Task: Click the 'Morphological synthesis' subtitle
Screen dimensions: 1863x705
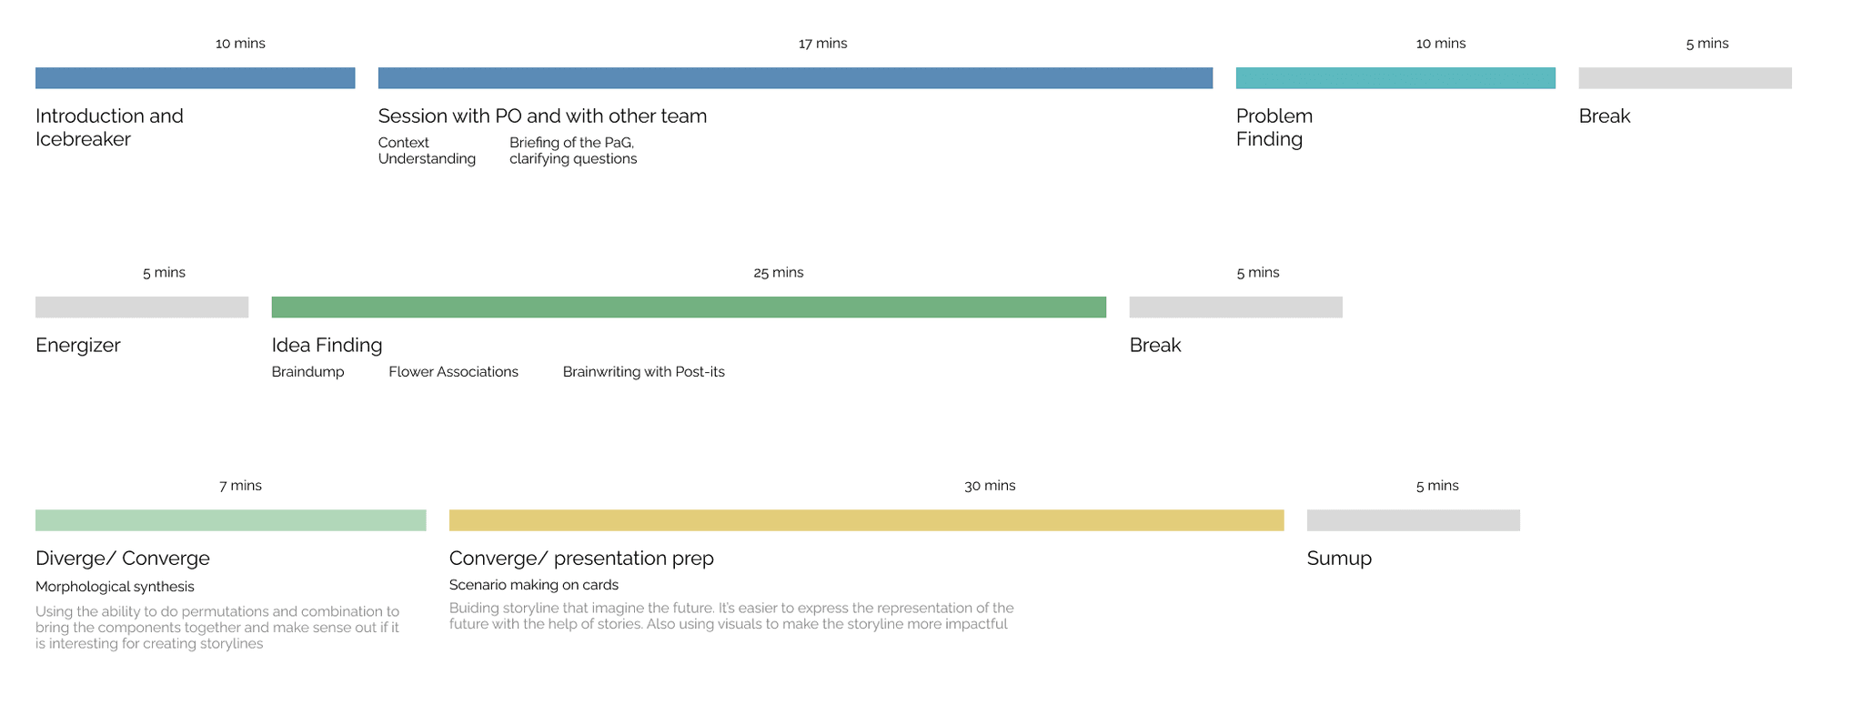Action: pos(115,587)
